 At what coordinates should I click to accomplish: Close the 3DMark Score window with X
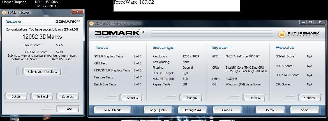[77, 11]
